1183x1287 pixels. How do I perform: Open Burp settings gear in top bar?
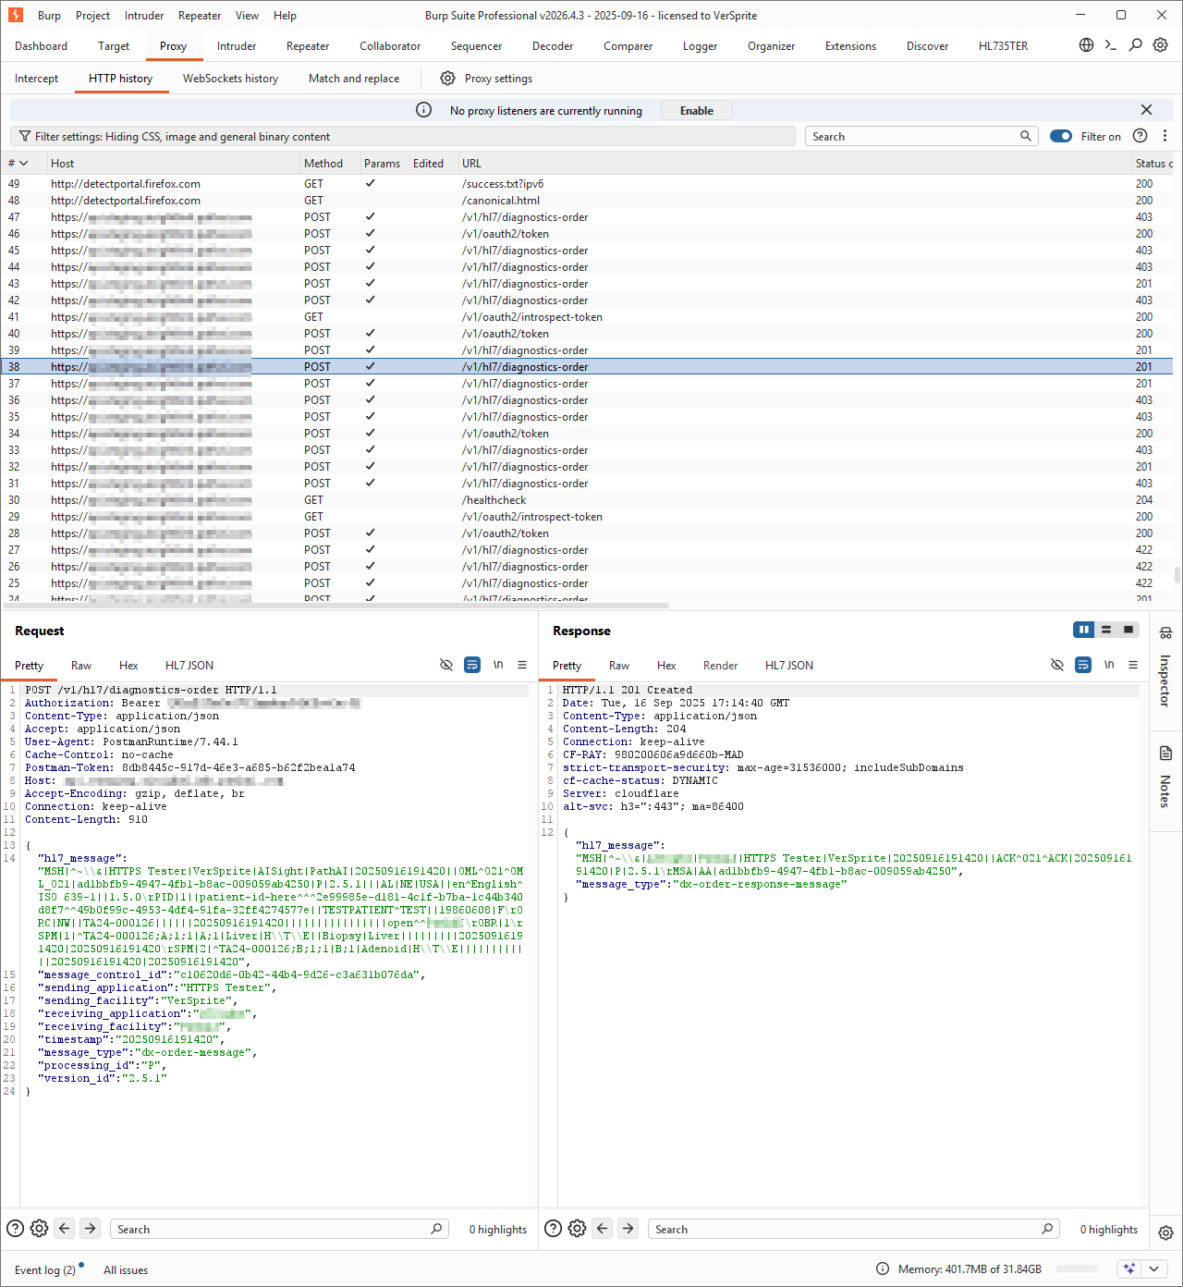pos(1161,45)
